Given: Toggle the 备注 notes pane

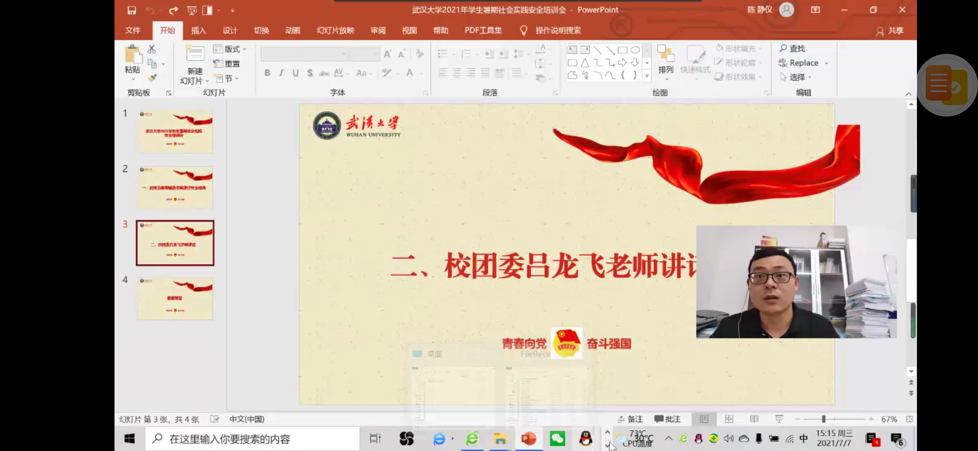Looking at the screenshot, I should point(630,419).
